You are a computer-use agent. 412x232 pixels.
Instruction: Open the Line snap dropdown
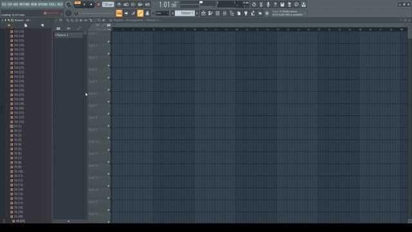pyautogui.click(x=162, y=13)
